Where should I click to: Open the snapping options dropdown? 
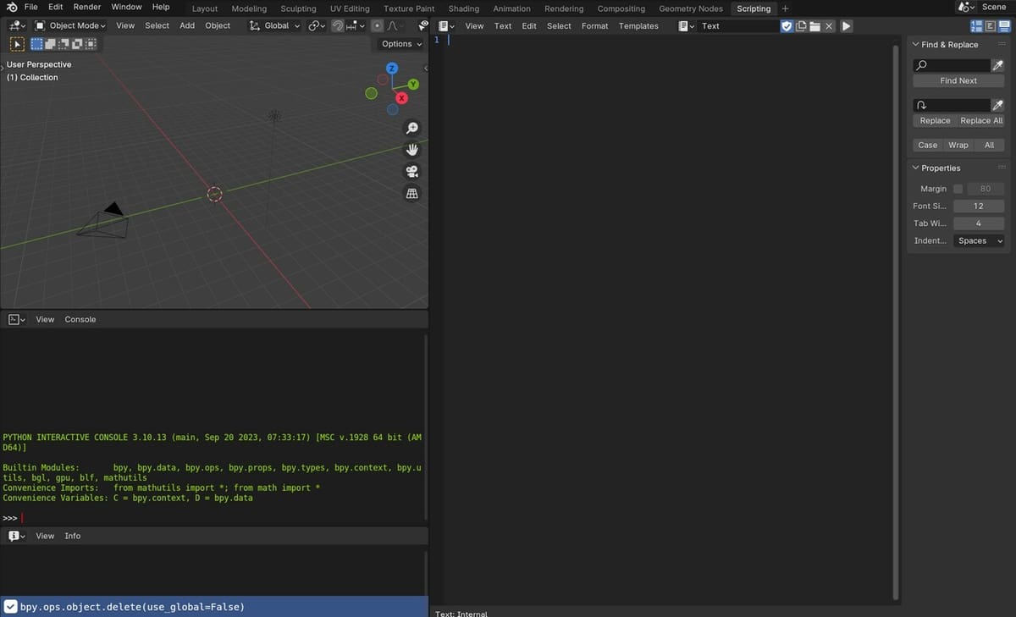(x=357, y=26)
